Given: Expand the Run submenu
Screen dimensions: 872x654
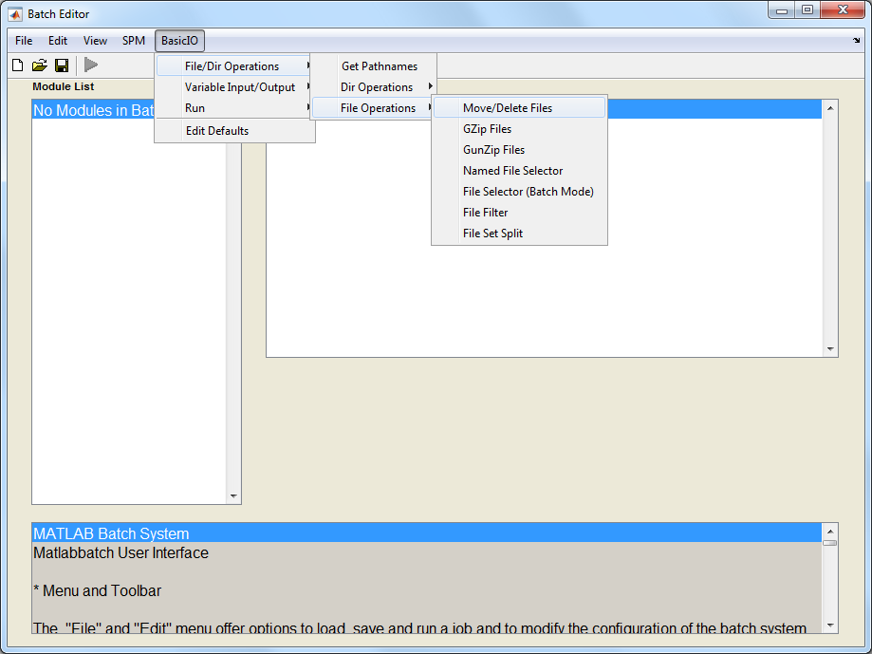Looking at the screenshot, I should click(x=195, y=108).
